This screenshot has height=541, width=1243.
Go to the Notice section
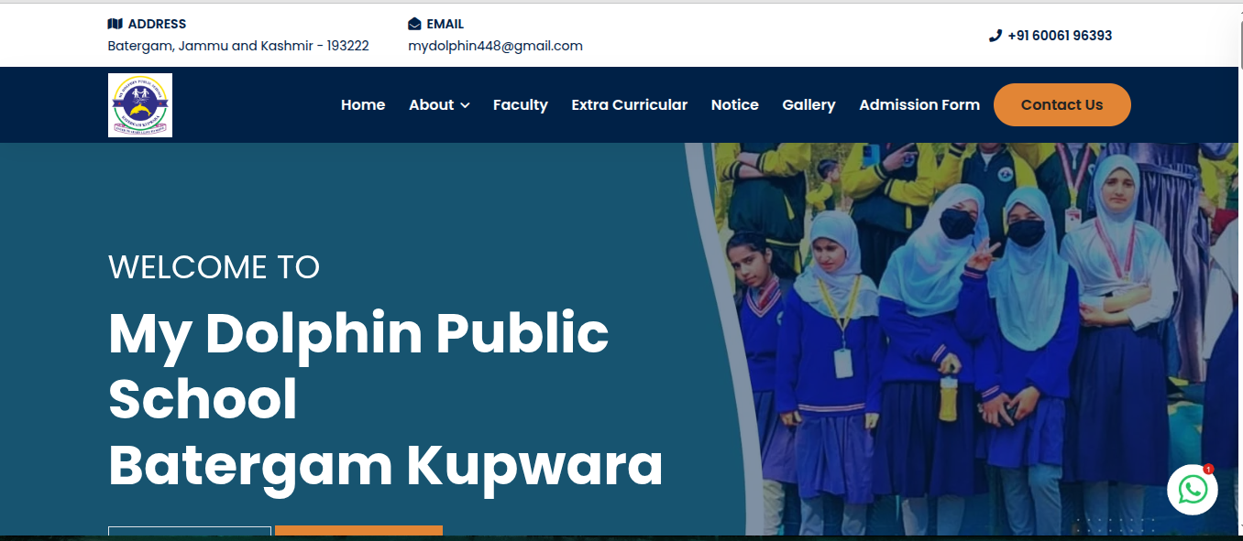coord(734,104)
